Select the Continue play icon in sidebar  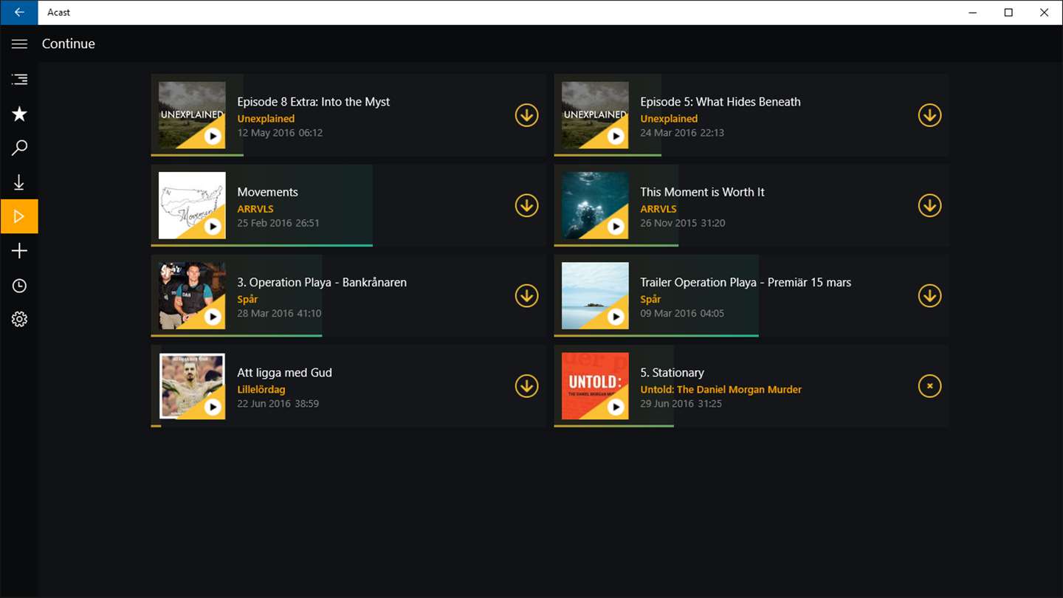(19, 216)
